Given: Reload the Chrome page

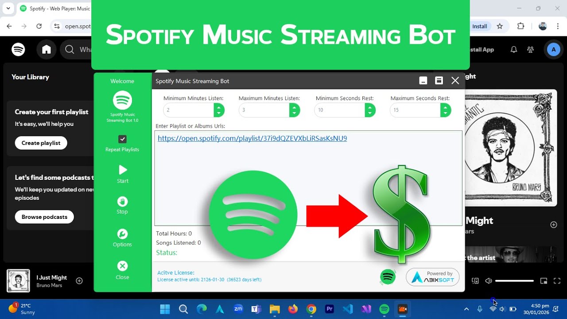Looking at the screenshot, I should (x=39, y=26).
